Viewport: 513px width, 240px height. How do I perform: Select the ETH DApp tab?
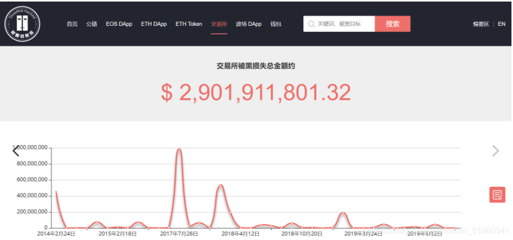[x=154, y=24]
